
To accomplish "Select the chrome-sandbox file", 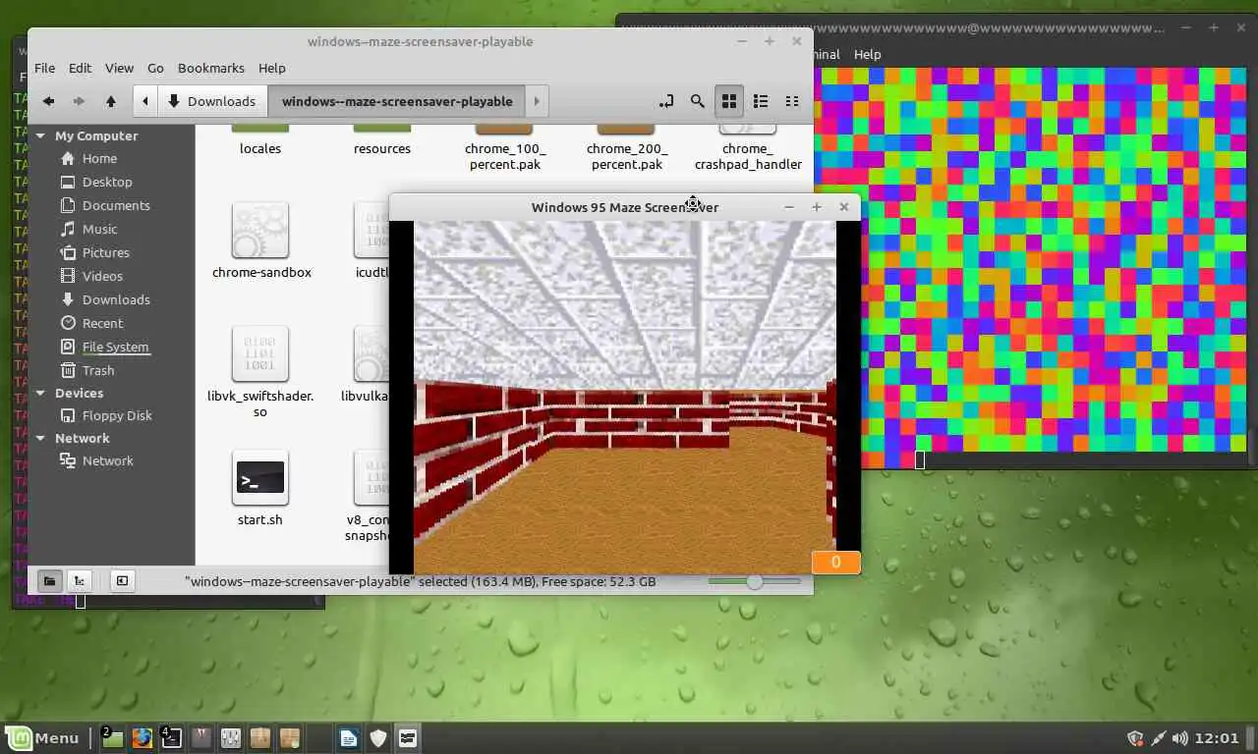I will coord(261,240).
